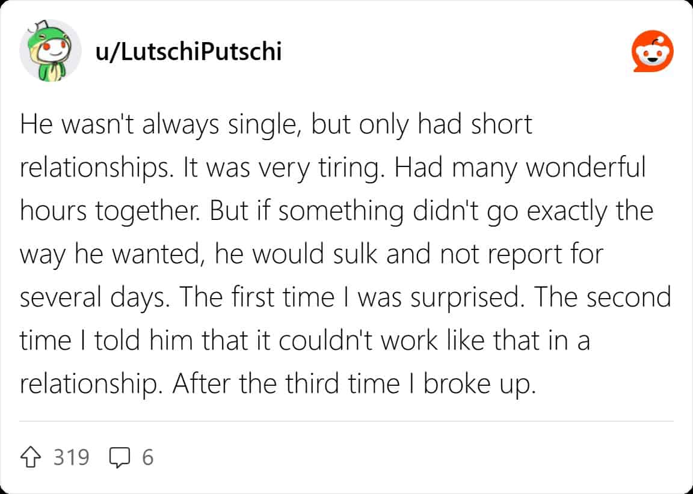Screen dimensions: 693x494
Task: Open replies via the comment bubble icon
Action: point(119,459)
